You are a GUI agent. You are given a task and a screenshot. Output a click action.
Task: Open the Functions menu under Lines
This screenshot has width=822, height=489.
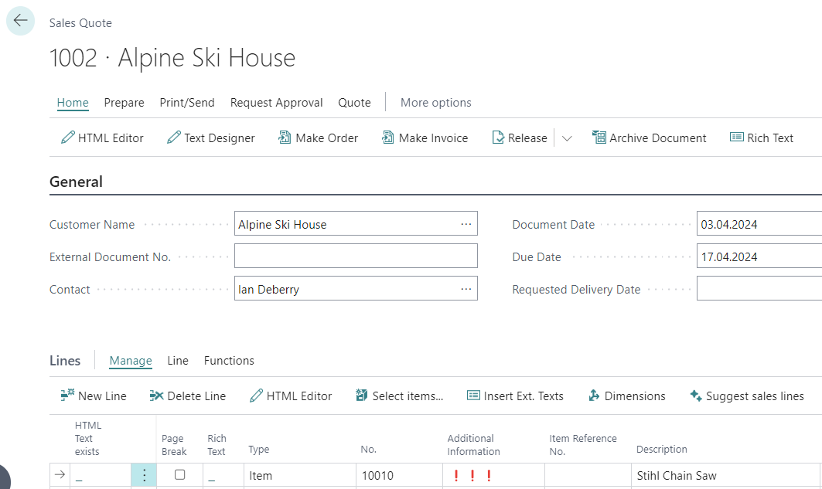[229, 361]
